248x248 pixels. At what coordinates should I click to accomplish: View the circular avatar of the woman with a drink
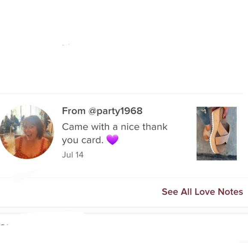tap(27, 132)
